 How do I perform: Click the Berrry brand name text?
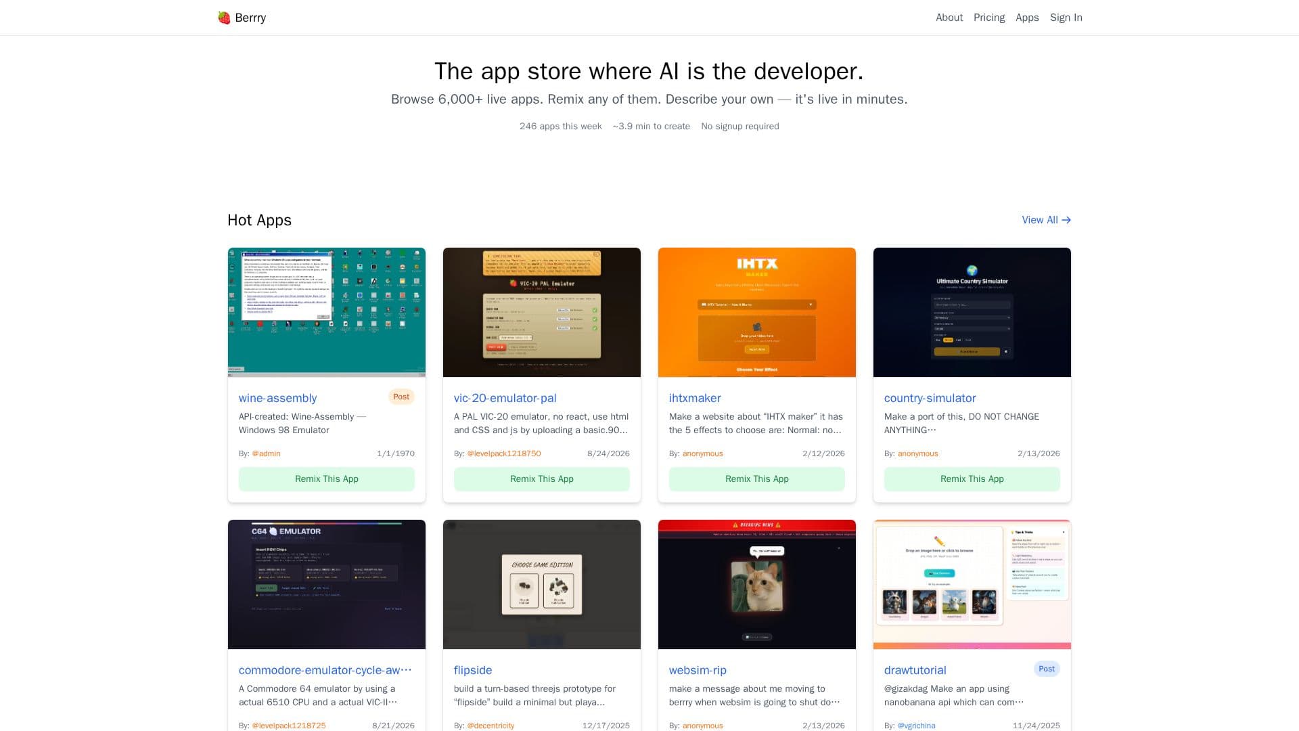click(250, 18)
